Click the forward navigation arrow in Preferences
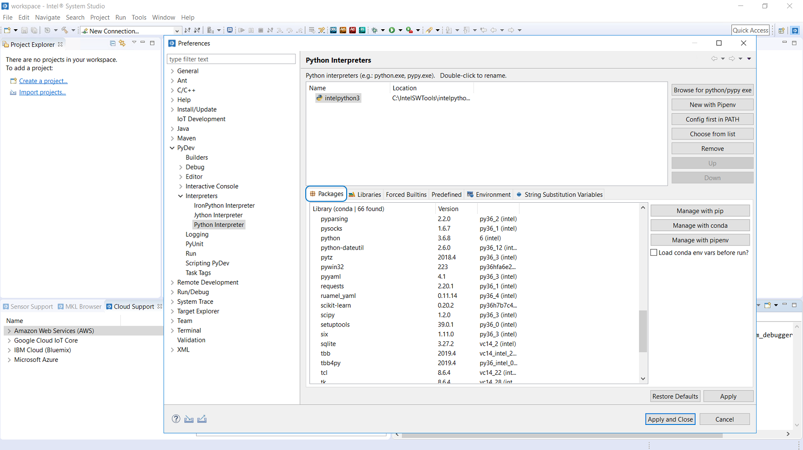This screenshot has width=803, height=450. [732, 59]
